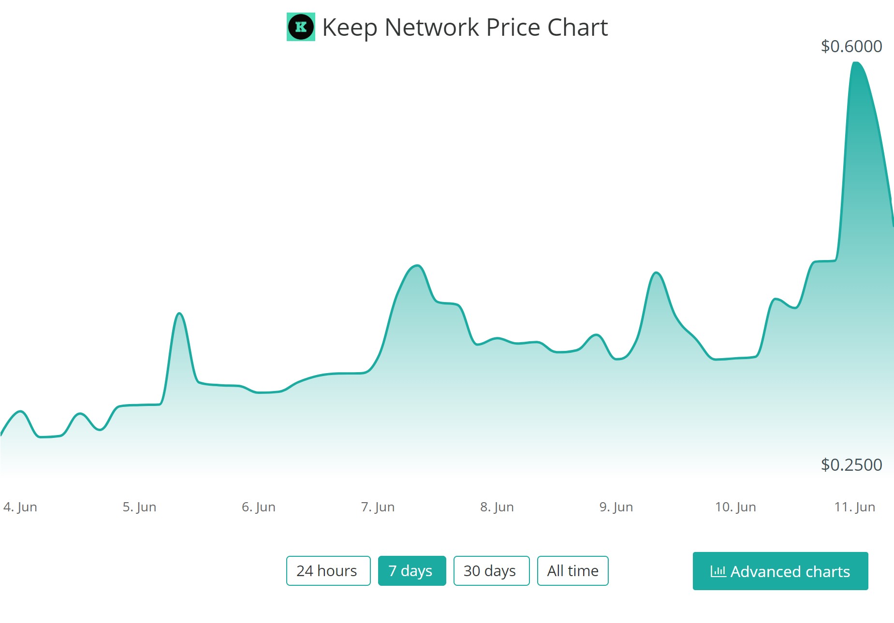894x623 pixels.
Task: Select the 9. Jun axis label
Action: pyautogui.click(x=616, y=507)
